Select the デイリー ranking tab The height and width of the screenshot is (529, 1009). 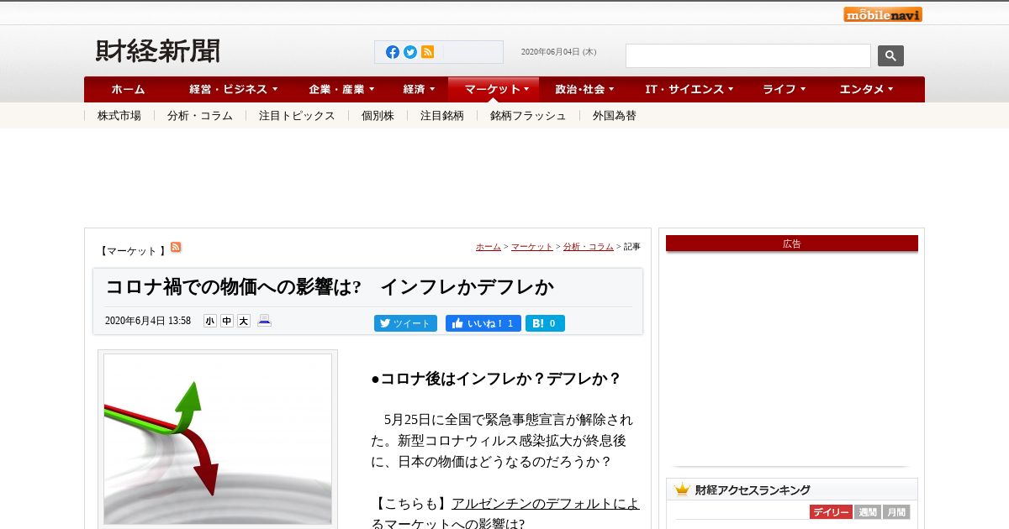[x=831, y=512]
